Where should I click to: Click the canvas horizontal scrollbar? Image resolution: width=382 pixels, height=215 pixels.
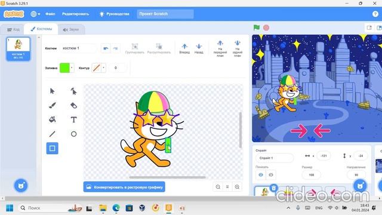click(x=167, y=177)
